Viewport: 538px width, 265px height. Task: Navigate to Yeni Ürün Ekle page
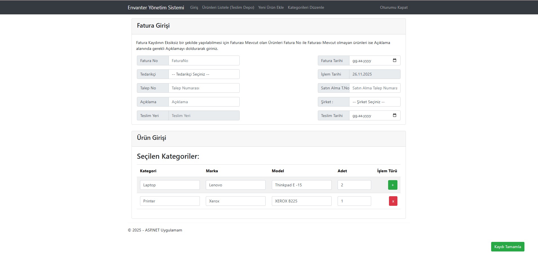point(271,7)
